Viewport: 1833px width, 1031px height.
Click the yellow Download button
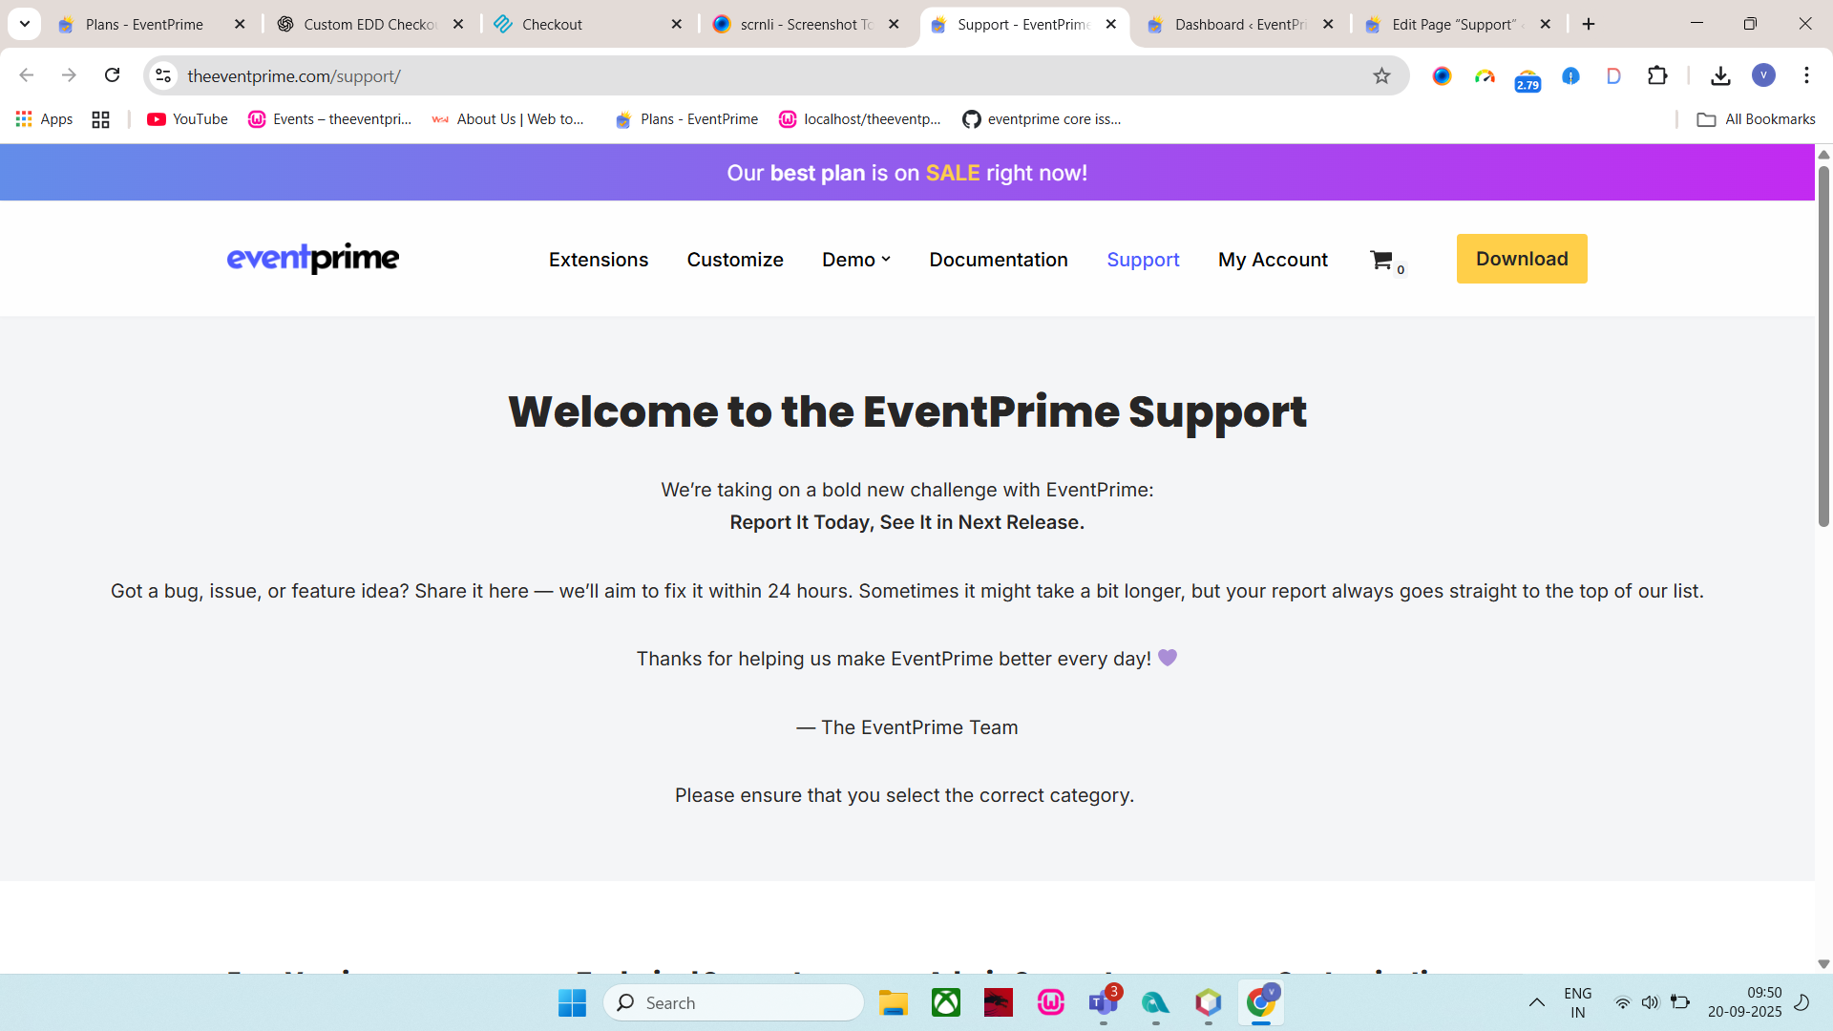coord(1521,259)
